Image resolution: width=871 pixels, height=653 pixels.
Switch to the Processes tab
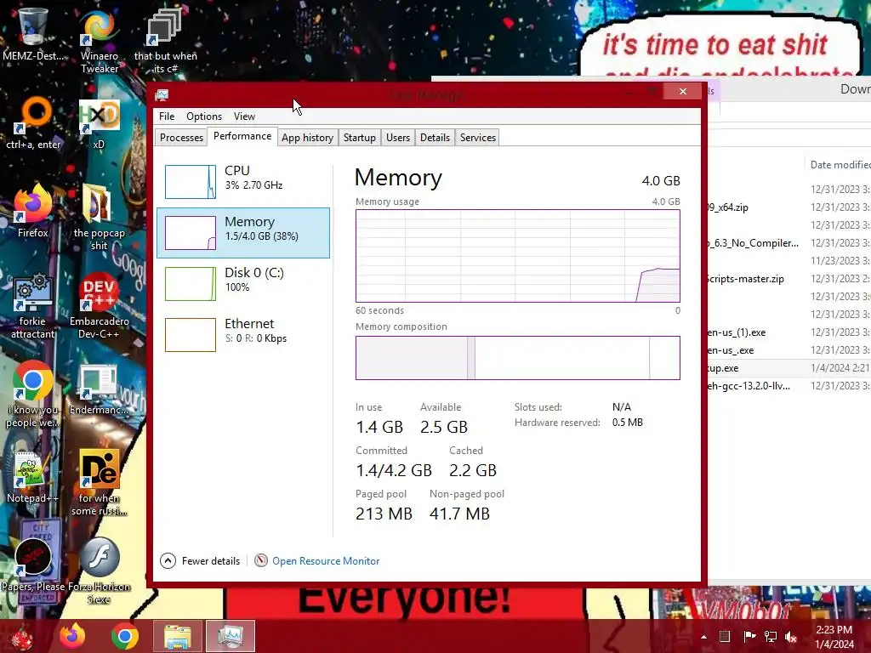(x=182, y=138)
